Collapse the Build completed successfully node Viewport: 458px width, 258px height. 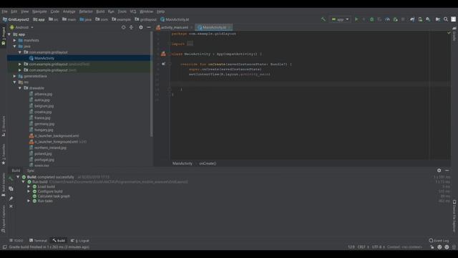[x=18, y=177]
